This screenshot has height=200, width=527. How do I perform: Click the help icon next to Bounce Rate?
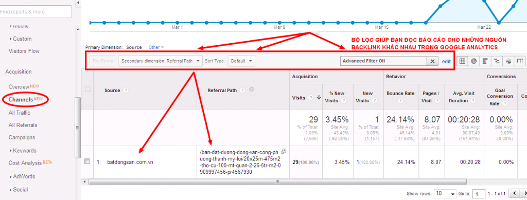[x=400, y=100]
